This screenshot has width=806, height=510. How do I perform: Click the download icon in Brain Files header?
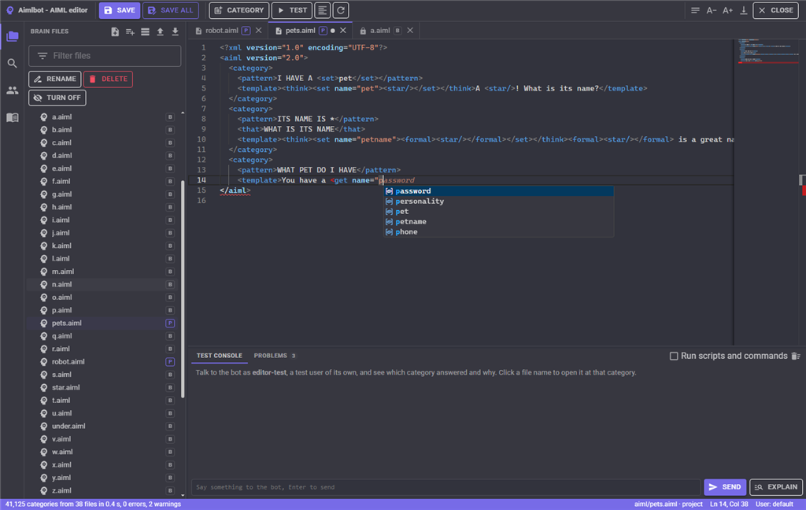(176, 31)
